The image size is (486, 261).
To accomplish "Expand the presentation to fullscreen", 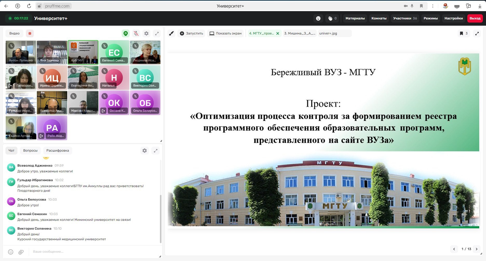I will tap(477, 33).
